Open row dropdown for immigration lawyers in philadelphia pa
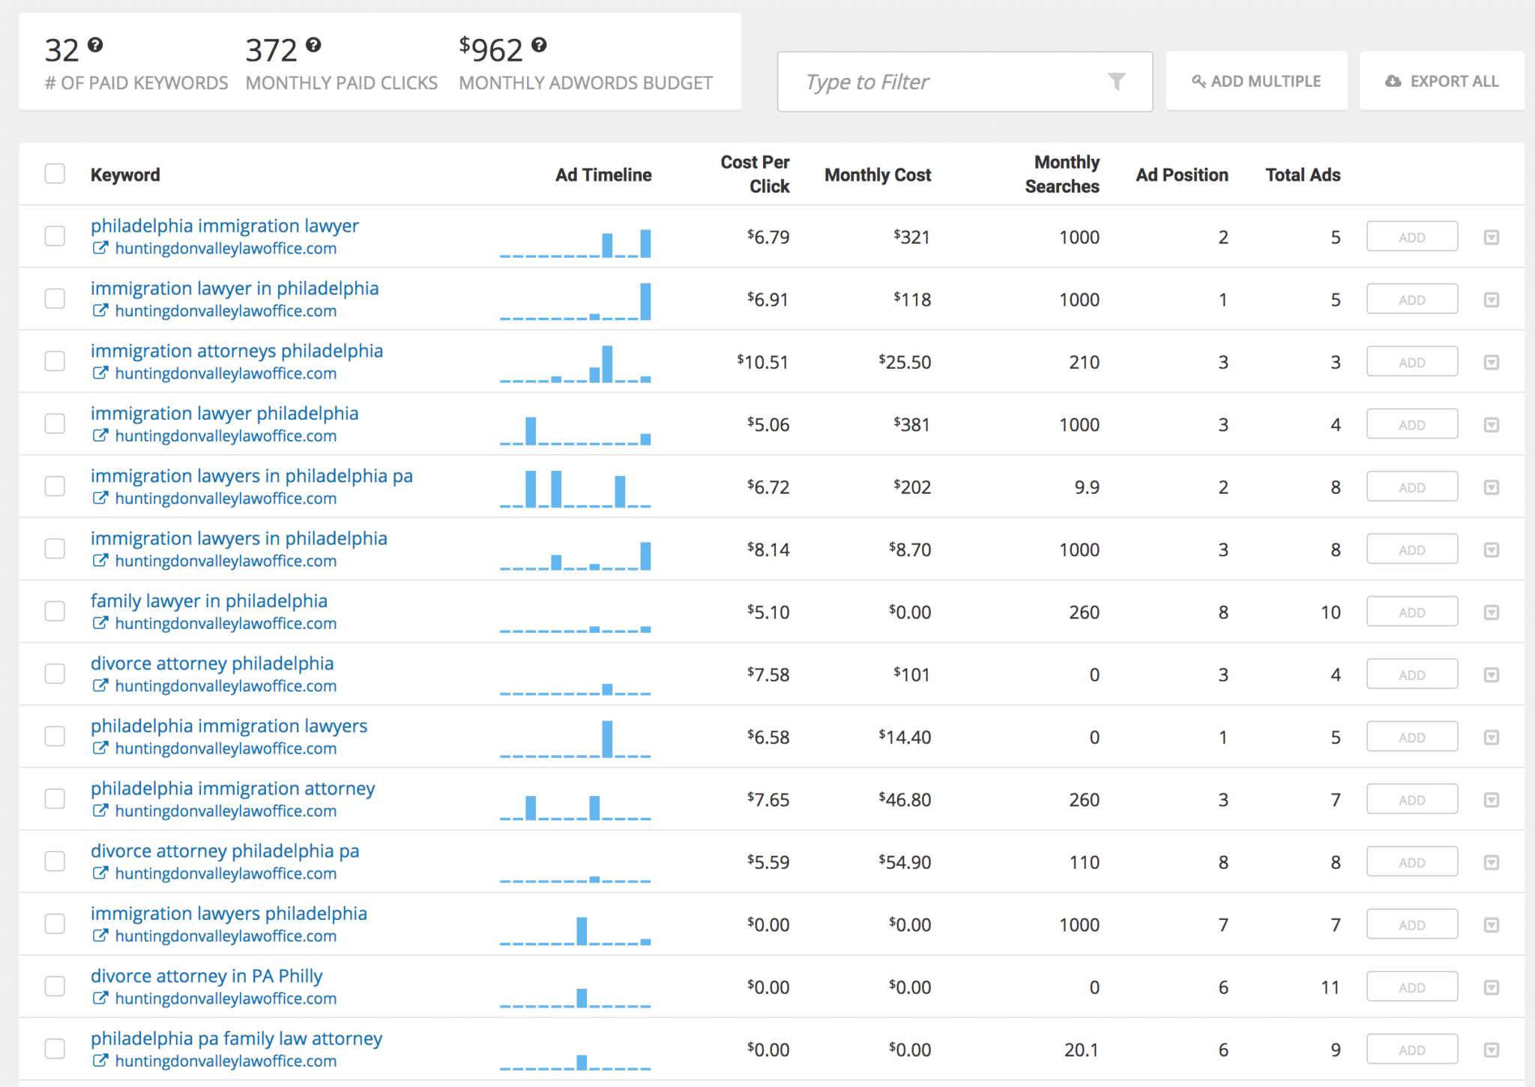 (1491, 487)
